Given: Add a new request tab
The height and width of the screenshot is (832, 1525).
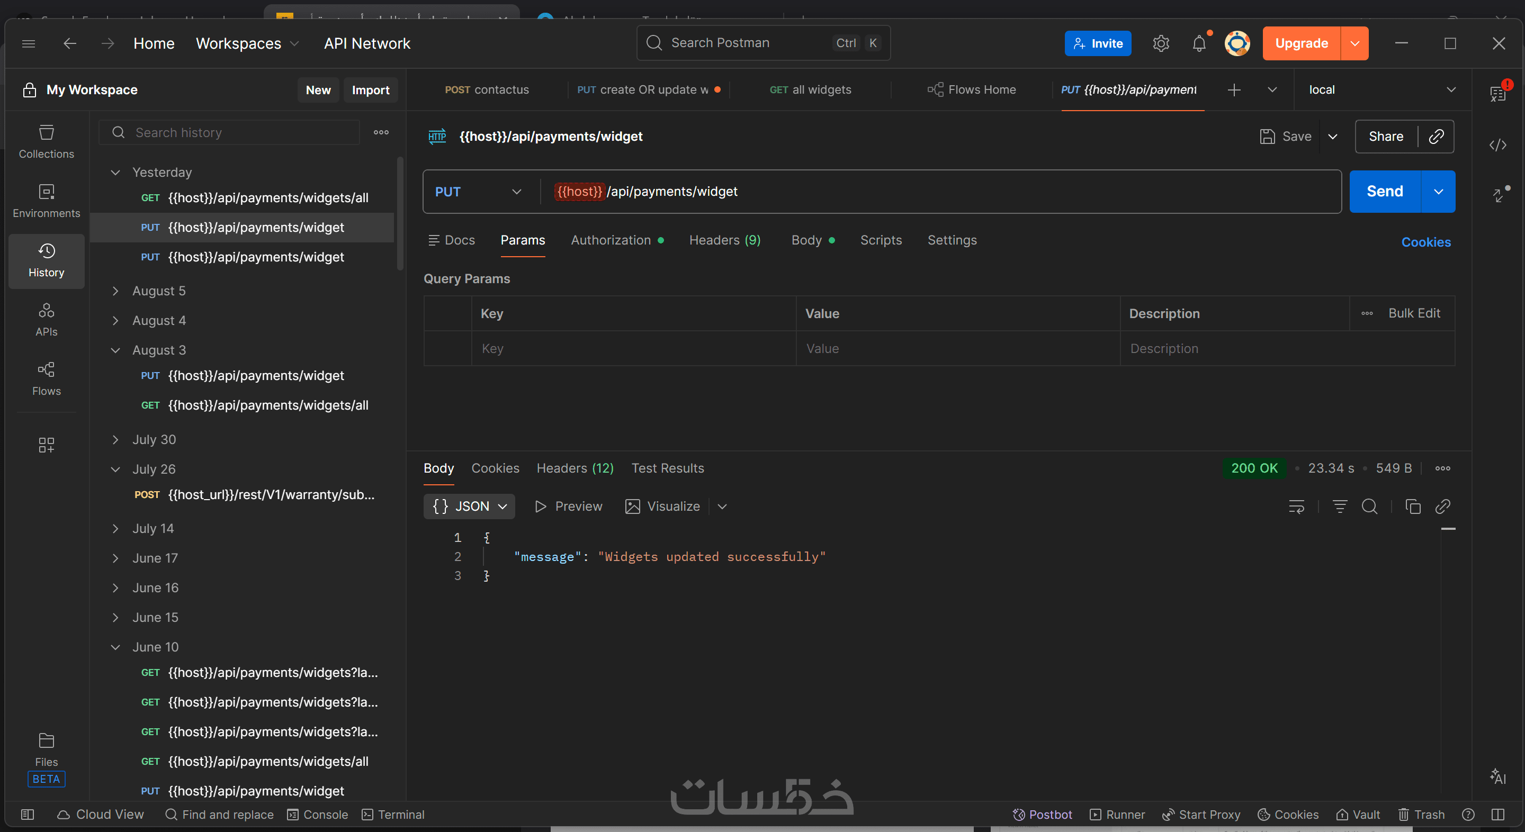Looking at the screenshot, I should click(x=1234, y=90).
